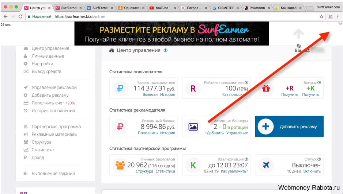Click Как увеличить? link under Квалификация

point(234,171)
